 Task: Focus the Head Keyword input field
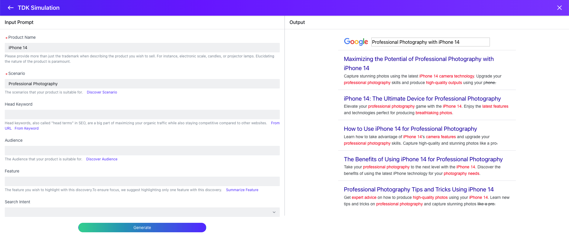(142, 115)
